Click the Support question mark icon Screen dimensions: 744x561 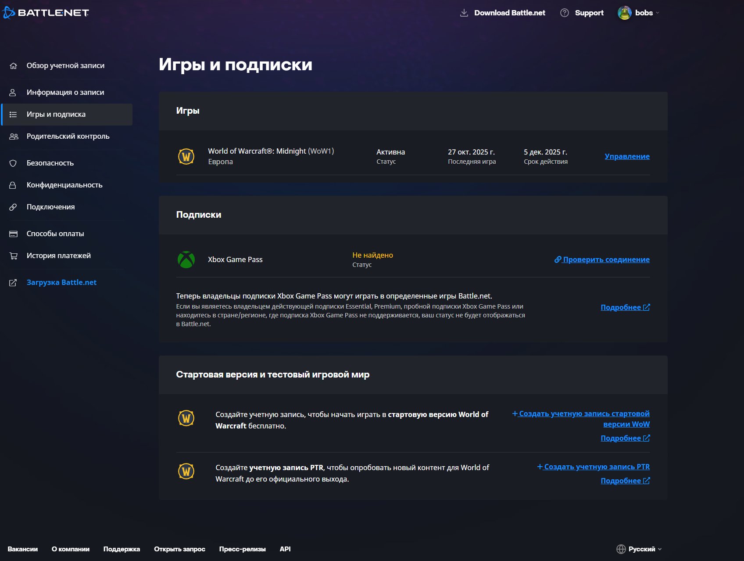click(565, 13)
